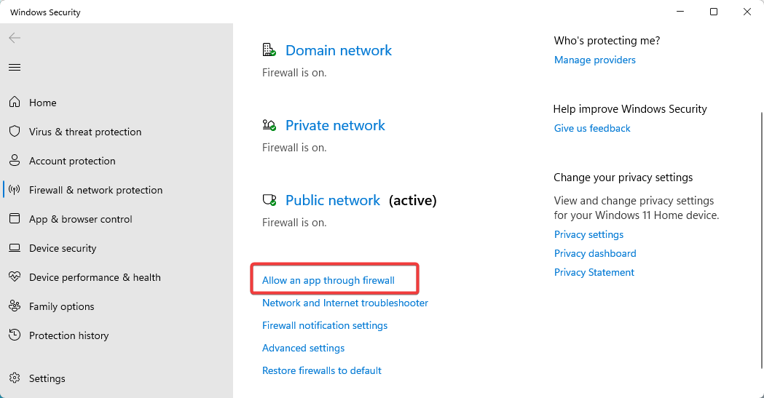Click the Protection history clock icon
The width and height of the screenshot is (764, 398).
(15, 335)
